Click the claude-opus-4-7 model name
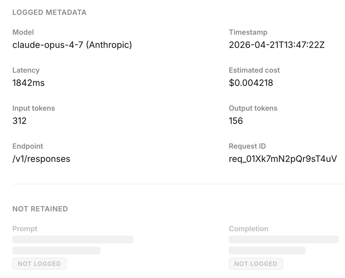 click(x=72, y=45)
